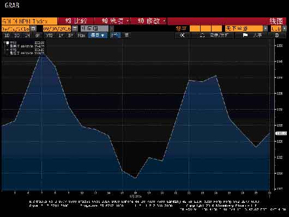The width and height of the screenshot is (289, 217).
Task: Open the chart settings gear icon
Action: (277, 35)
